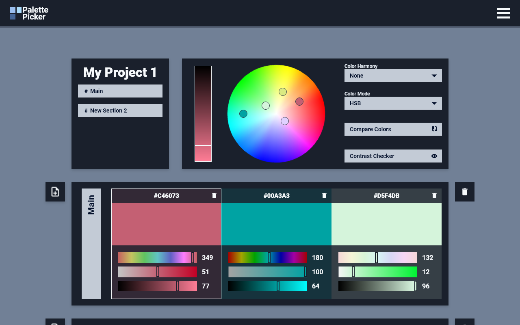Expand the Color Harmony selection set to None
The width and height of the screenshot is (520, 325).
393,76
